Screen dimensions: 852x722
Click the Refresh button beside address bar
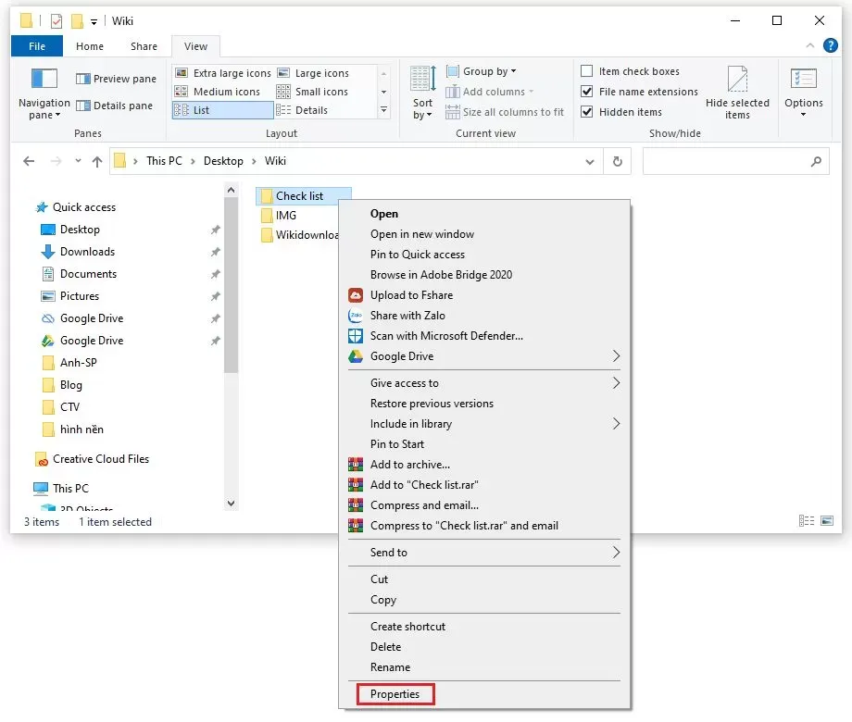click(x=618, y=161)
